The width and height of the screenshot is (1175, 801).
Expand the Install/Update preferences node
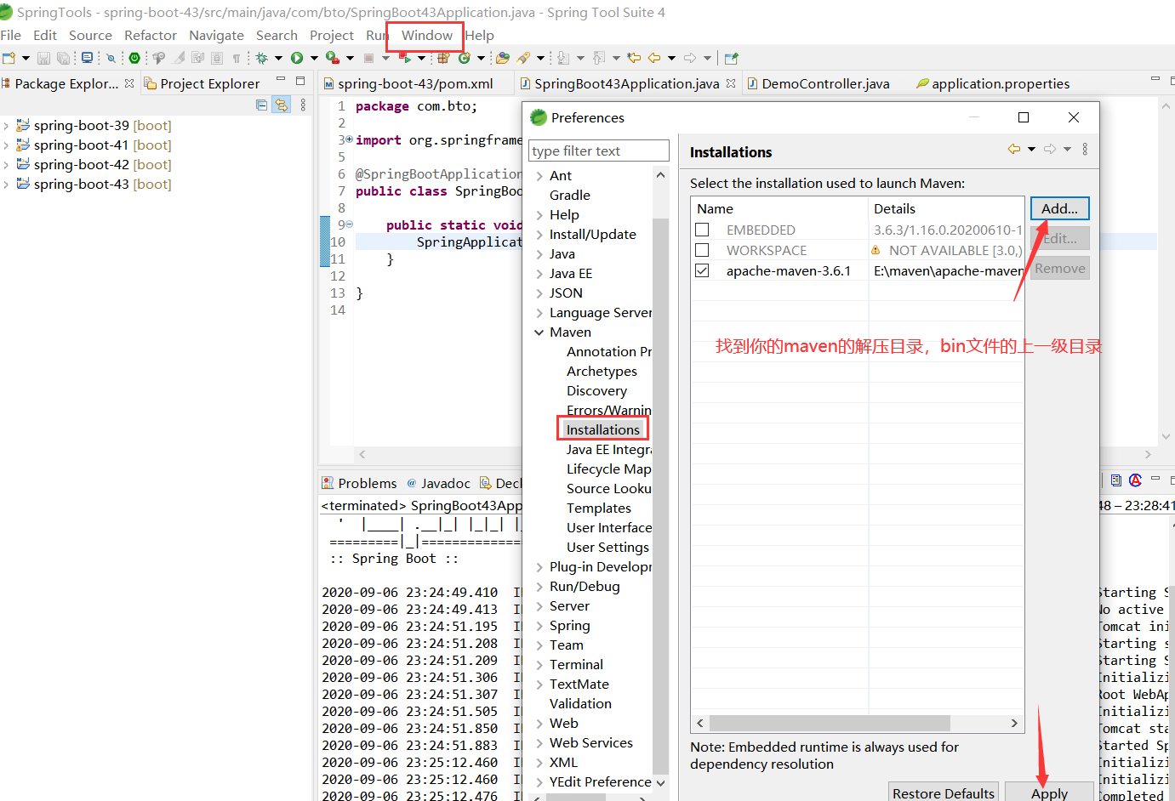click(x=539, y=235)
